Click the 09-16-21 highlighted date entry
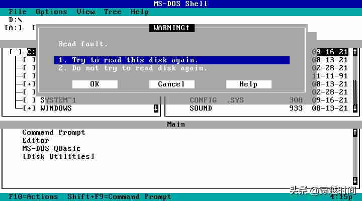Screen dimensions: 362x201 pos(330,52)
